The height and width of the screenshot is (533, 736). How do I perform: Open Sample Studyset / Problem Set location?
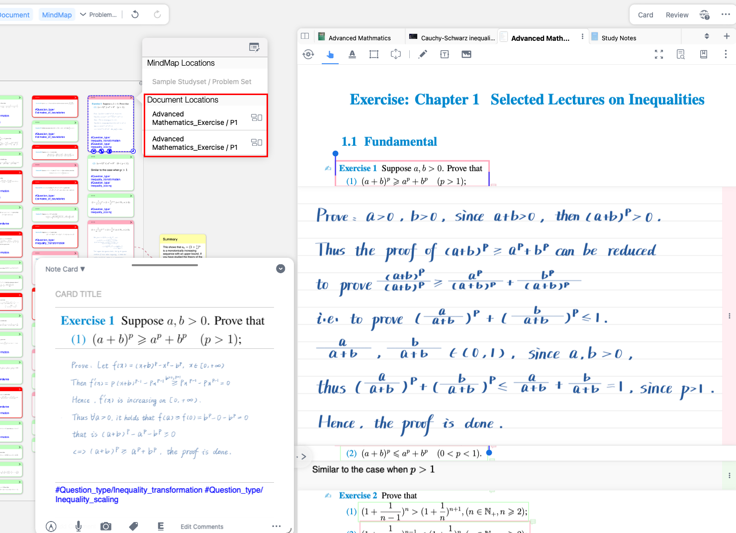click(202, 82)
